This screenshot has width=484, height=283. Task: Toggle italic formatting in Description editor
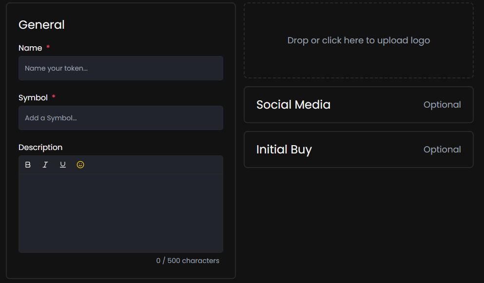click(45, 165)
